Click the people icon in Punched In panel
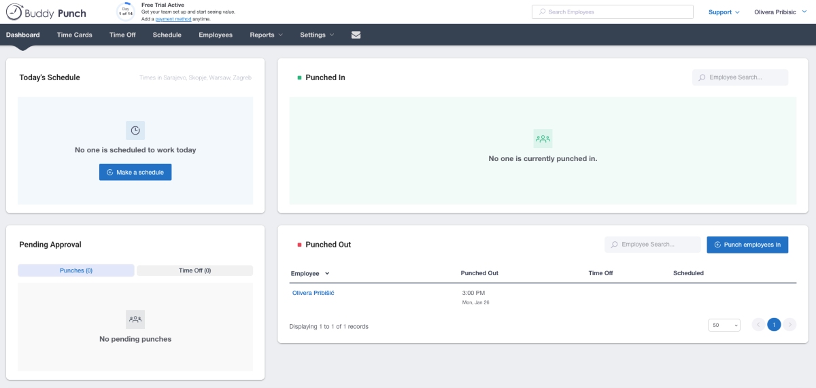Image resolution: width=816 pixels, height=388 pixels. pyautogui.click(x=543, y=139)
